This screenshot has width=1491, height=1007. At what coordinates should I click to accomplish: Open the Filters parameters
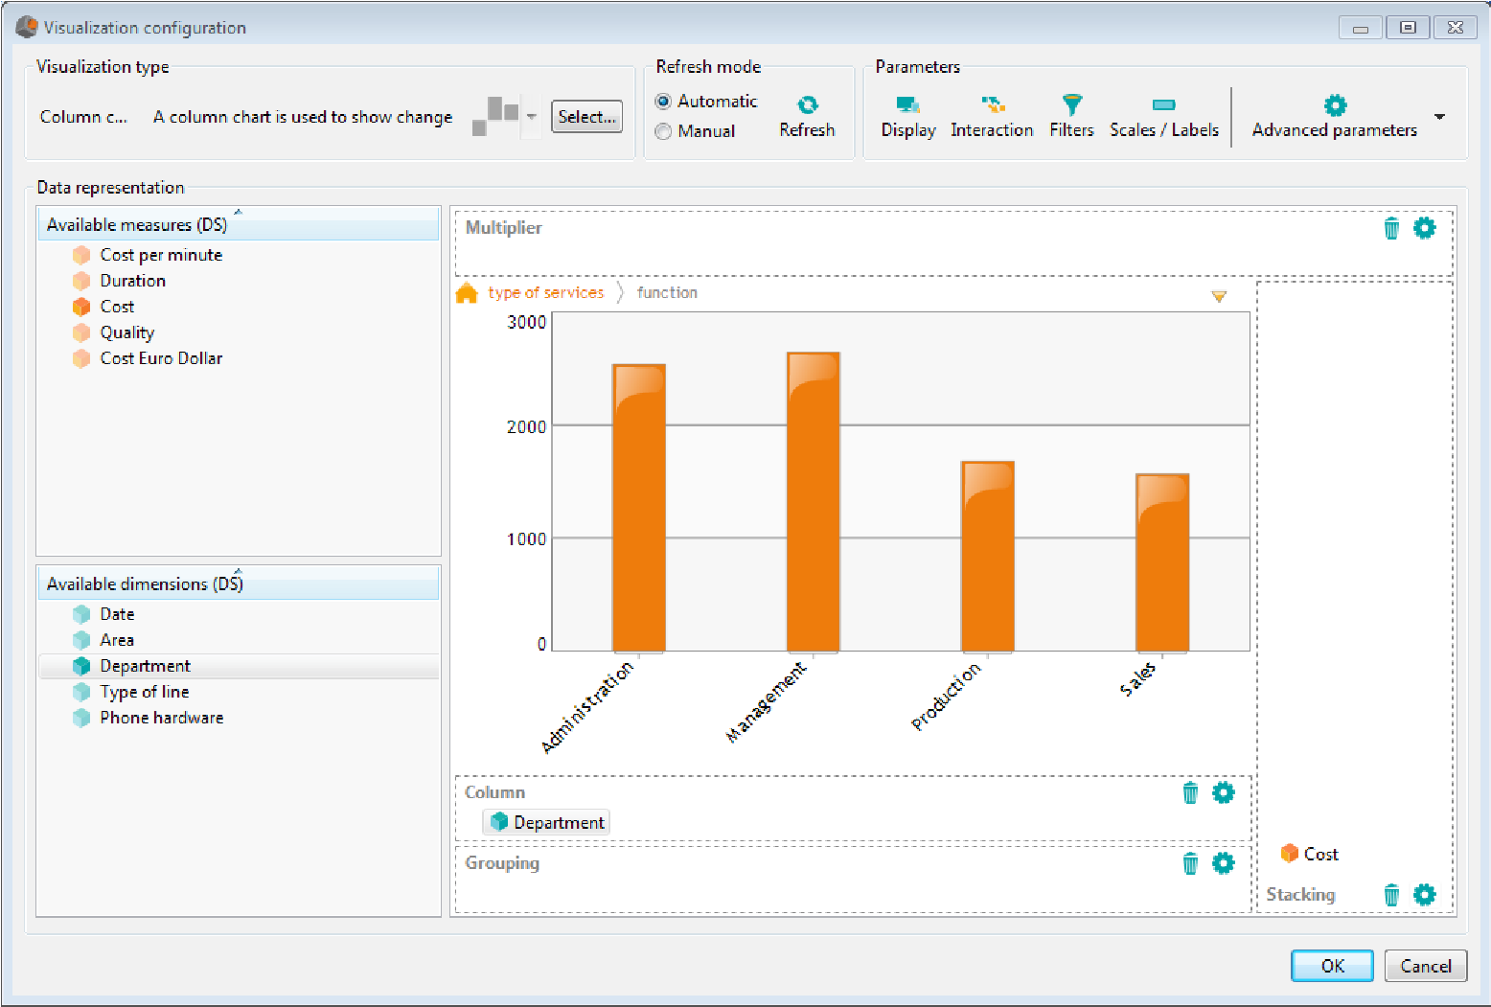tap(1071, 117)
